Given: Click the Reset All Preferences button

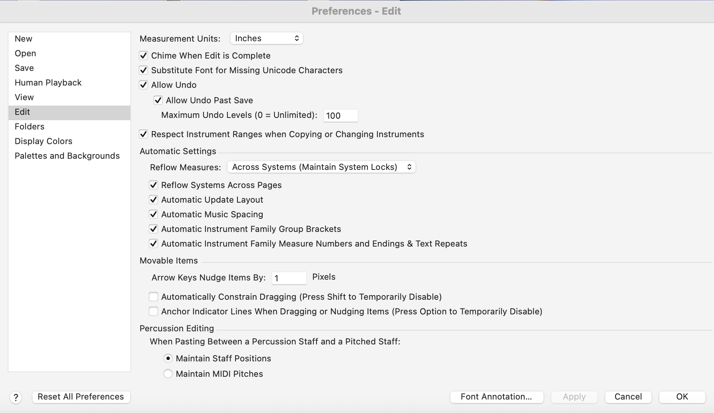Looking at the screenshot, I should (81, 397).
